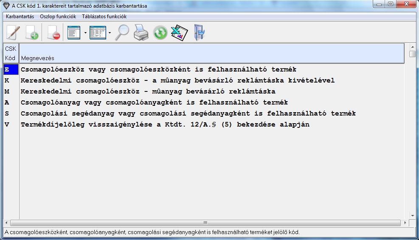Expand dropdown arrow beside table view icon
Image resolution: width=419 pixels, height=240 pixels.
tap(110, 33)
